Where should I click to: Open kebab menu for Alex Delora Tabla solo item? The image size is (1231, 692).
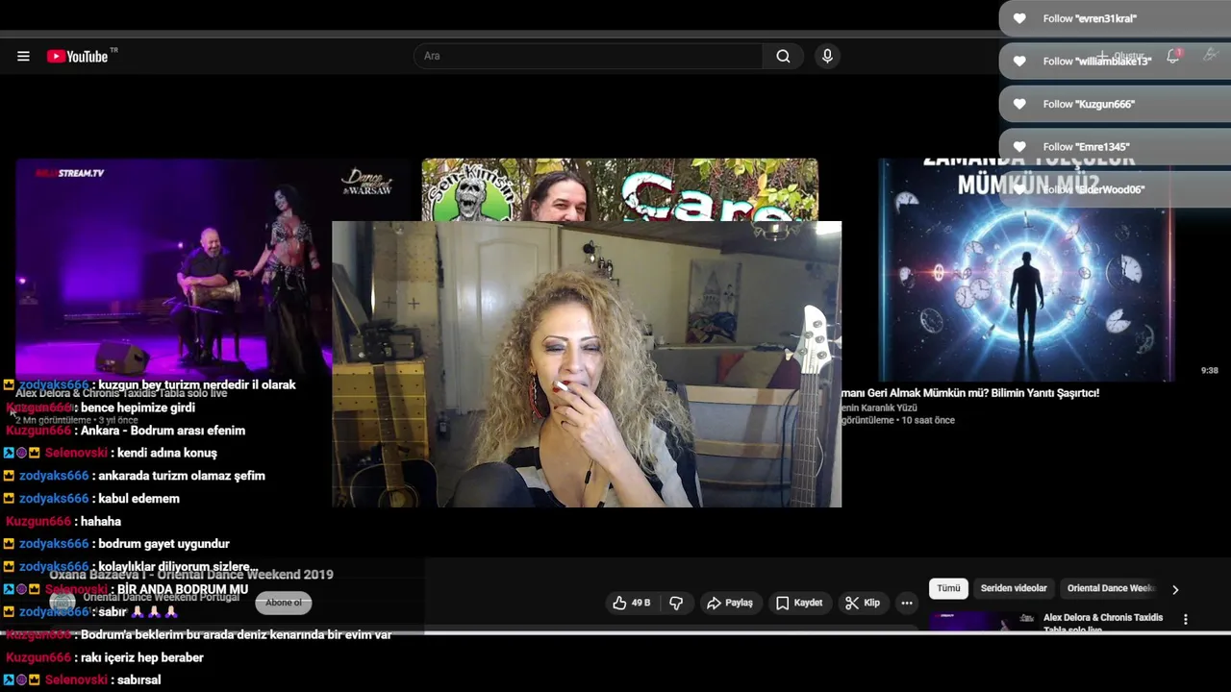1185,620
